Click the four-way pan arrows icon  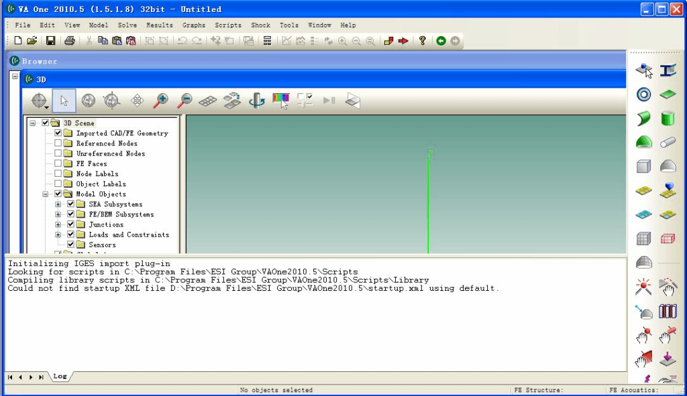point(137,101)
